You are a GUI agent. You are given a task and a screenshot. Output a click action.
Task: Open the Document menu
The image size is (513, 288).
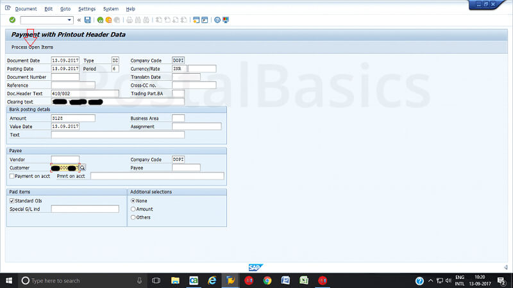(26, 9)
